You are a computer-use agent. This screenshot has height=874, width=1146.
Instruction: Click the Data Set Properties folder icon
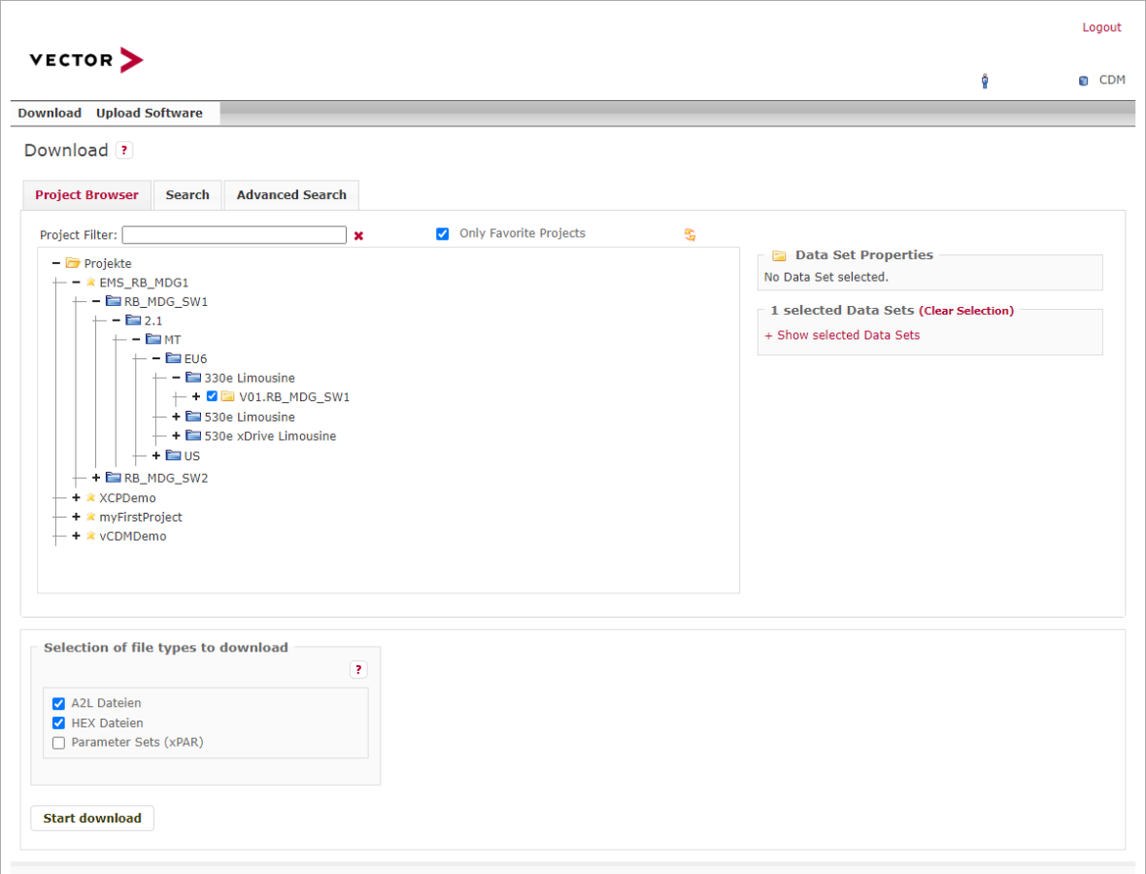(779, 255)
